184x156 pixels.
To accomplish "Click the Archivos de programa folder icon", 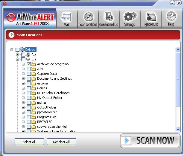I will click(34, 64).
